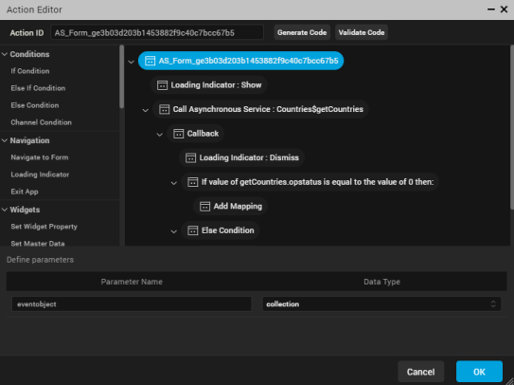Collapse the Callback tree node

pos(160,134)
